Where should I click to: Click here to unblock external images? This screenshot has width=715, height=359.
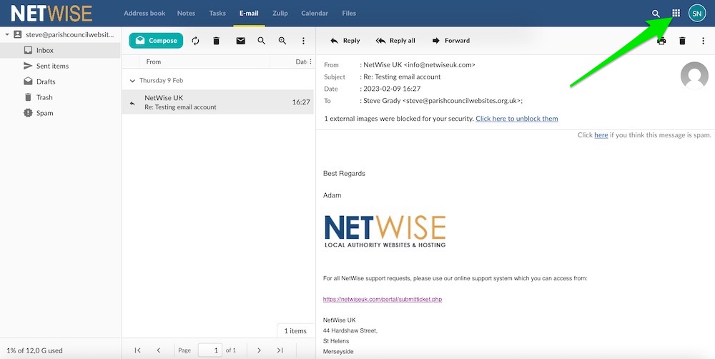pyautogui.click(x=516, y=119)
